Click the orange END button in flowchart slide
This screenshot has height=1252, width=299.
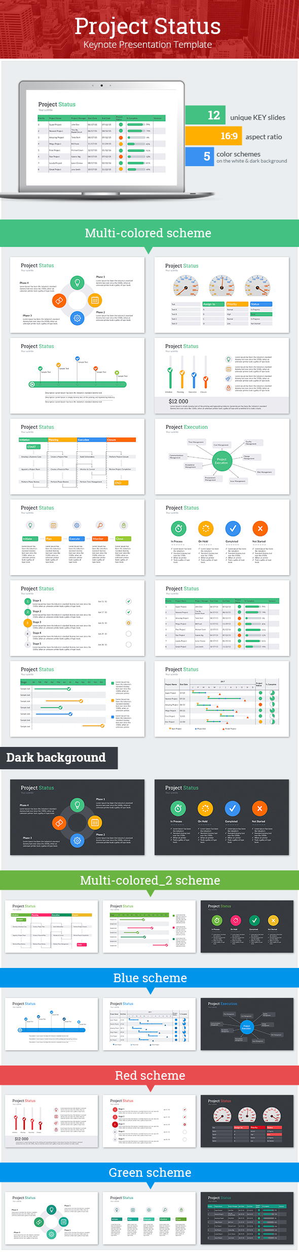[x=121, y=483]
